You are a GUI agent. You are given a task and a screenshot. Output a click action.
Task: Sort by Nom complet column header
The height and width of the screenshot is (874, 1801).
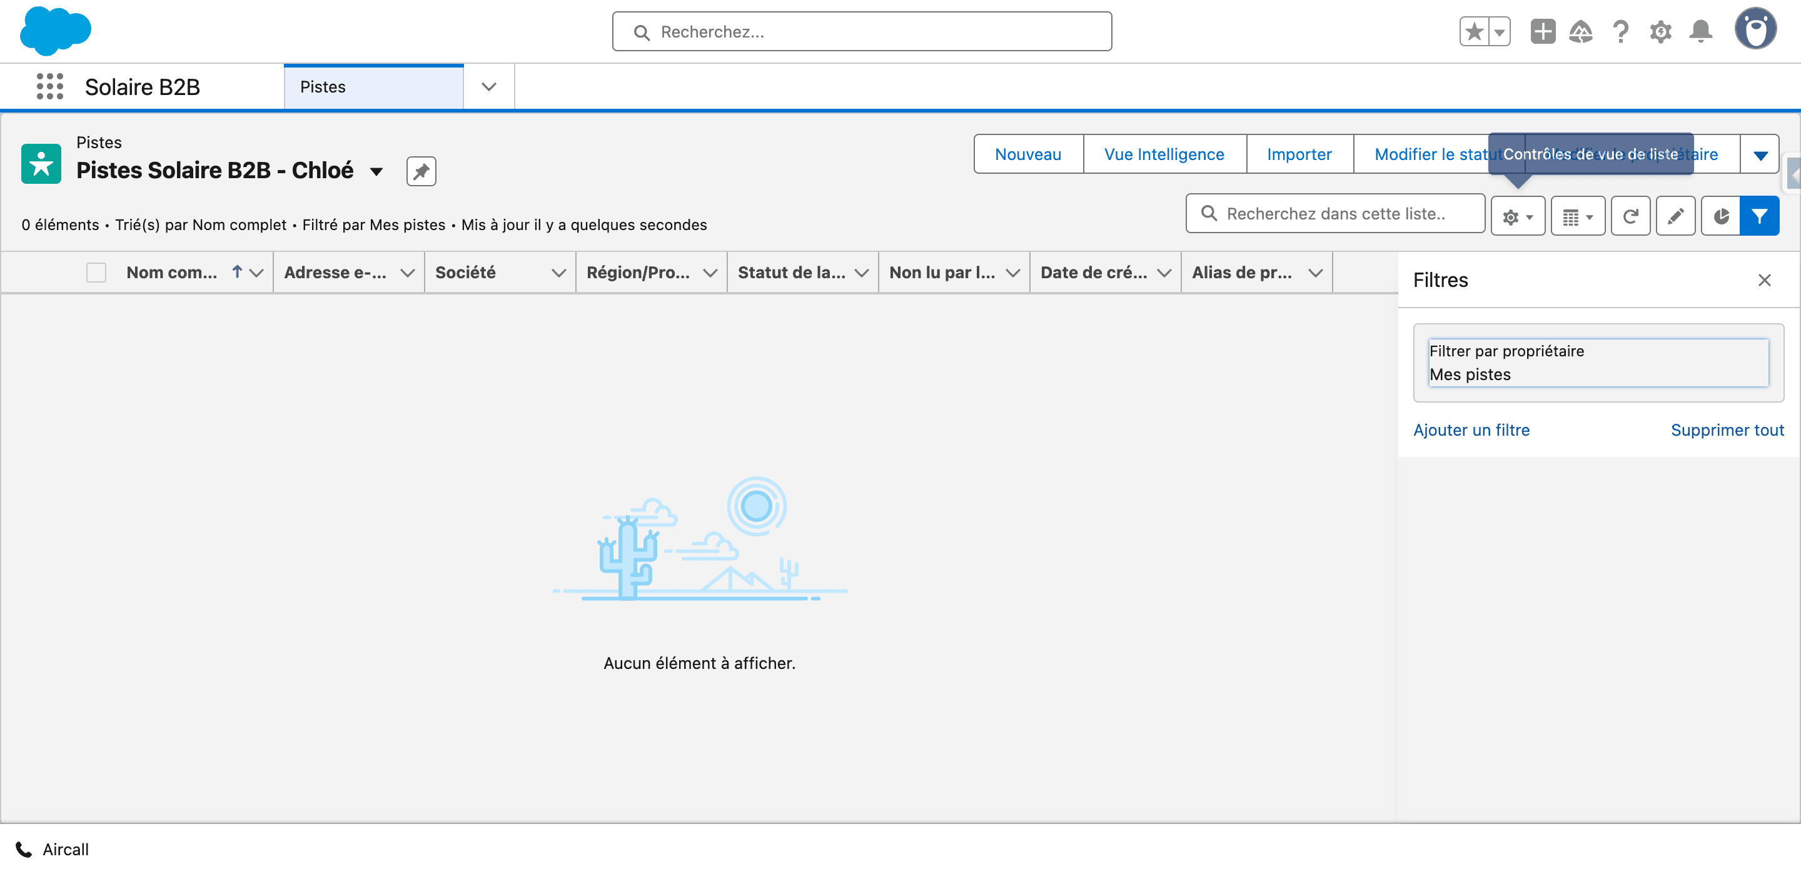[171, 273]
